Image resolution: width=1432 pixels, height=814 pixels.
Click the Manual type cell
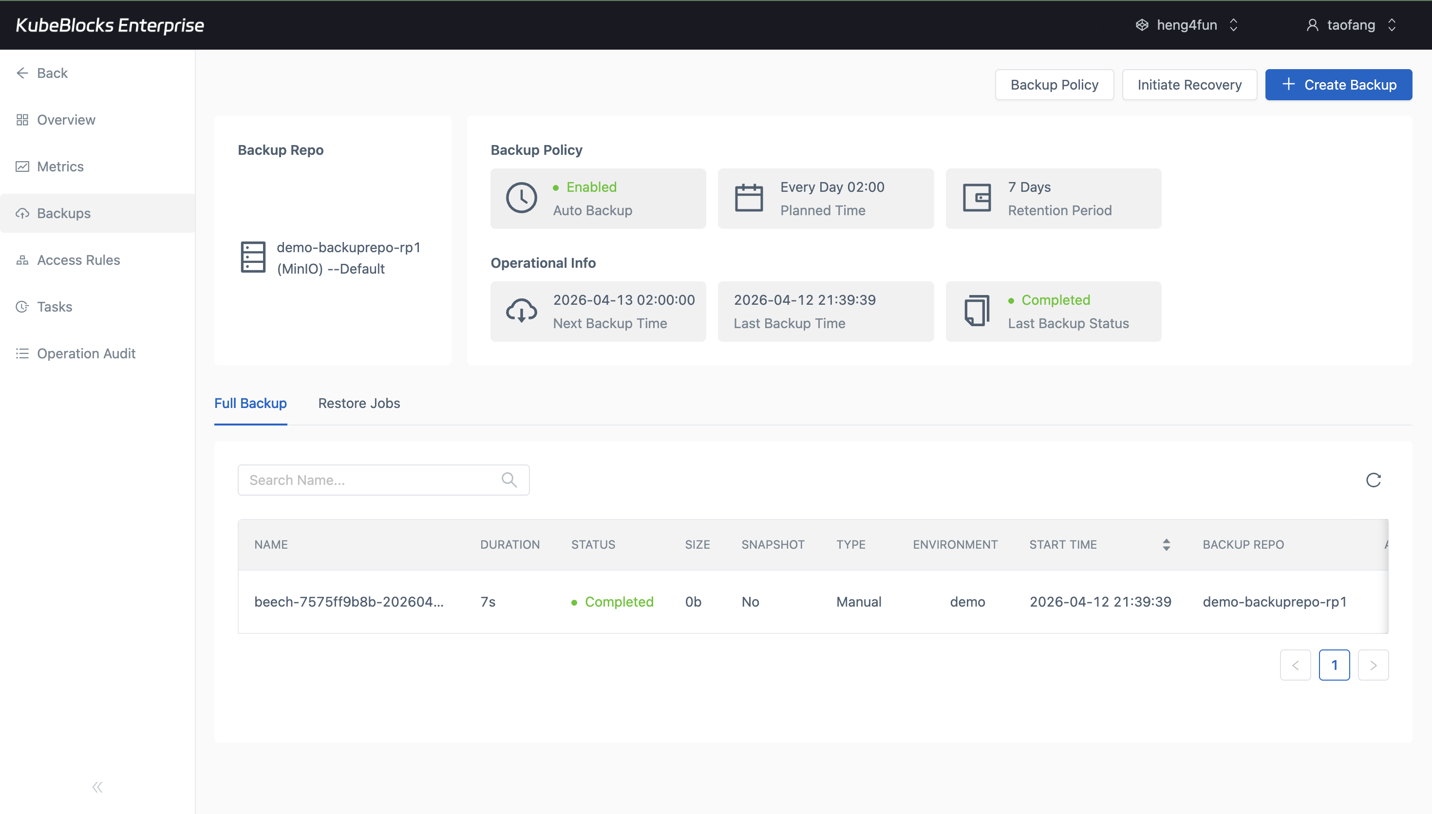coord(858,602)
